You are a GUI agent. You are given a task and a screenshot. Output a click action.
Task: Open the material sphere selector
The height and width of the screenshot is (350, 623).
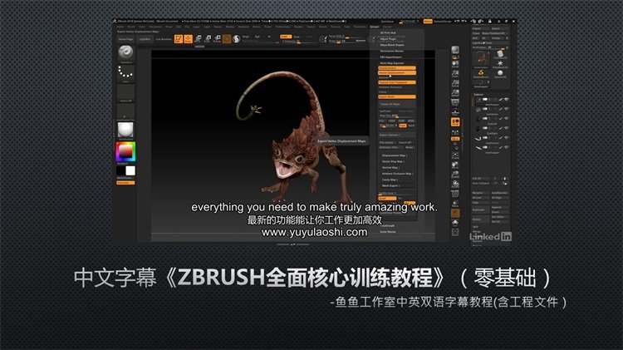coord(125,129)
